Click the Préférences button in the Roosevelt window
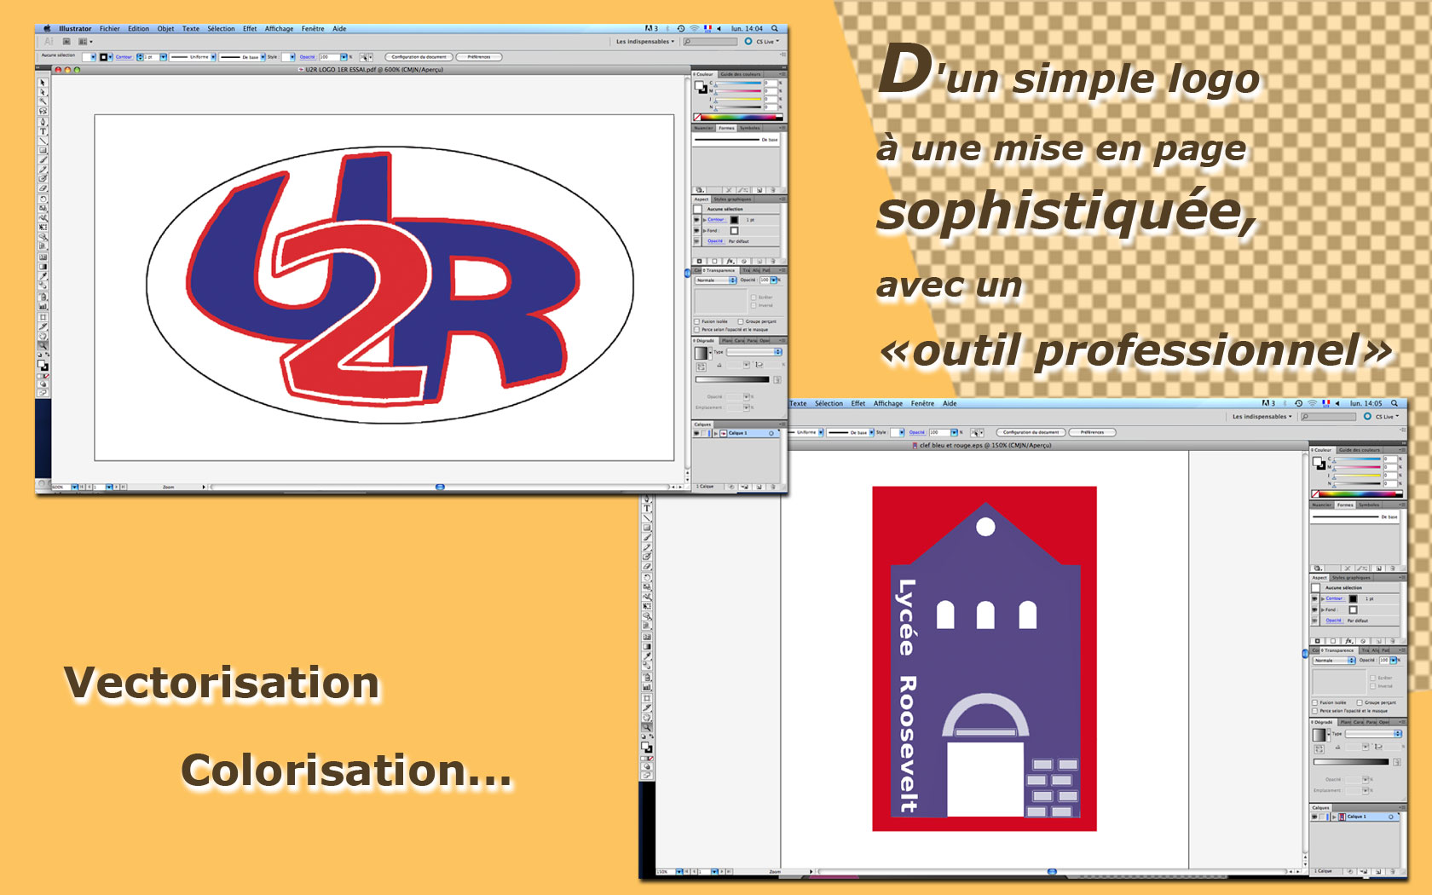1432x895 pixels. (1091, 432)
